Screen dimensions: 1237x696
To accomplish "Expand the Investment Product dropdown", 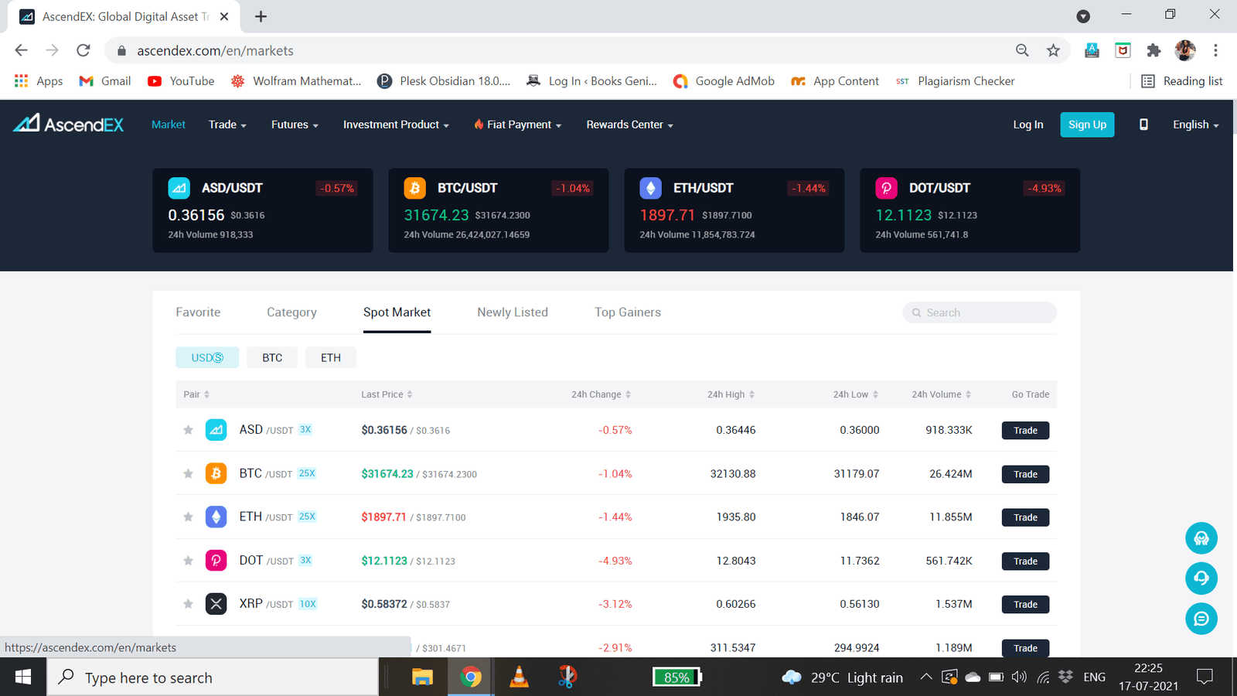I will (x=396, y=125).
